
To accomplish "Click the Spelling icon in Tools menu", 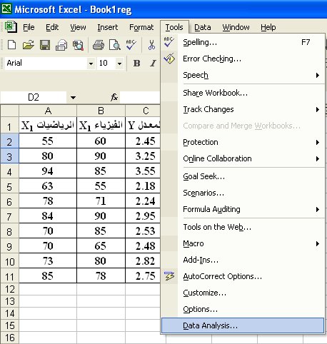I will 169,42.
